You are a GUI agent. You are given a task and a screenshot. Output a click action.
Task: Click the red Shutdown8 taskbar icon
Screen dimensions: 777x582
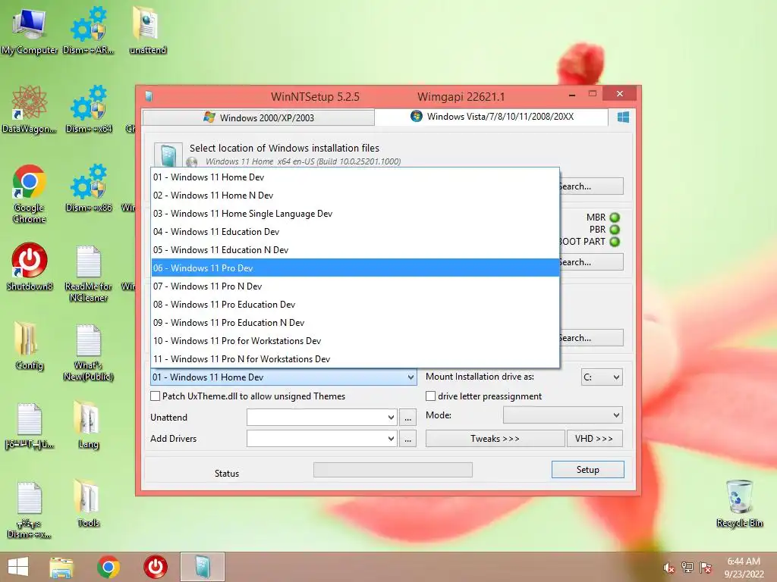point(155,567)
